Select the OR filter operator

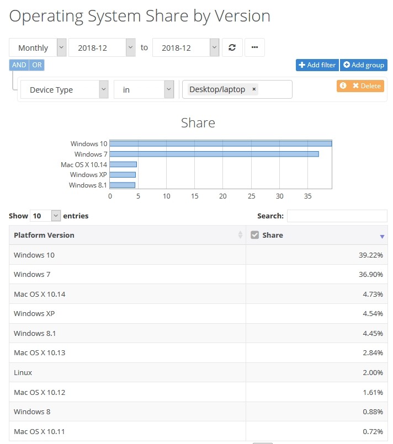(37, 65)
